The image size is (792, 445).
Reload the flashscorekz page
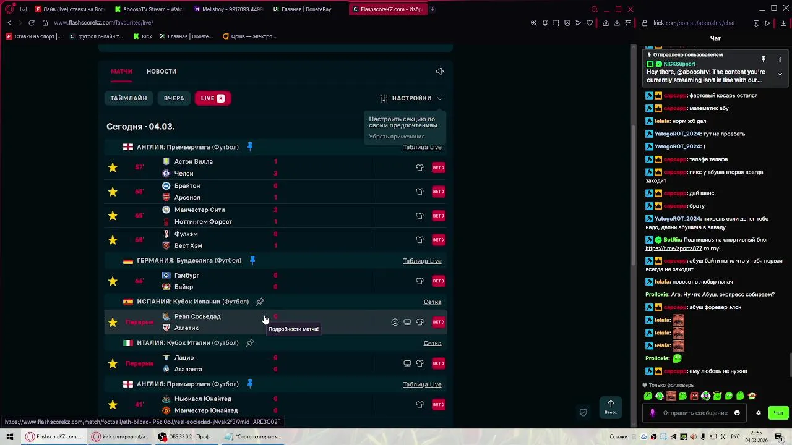32,23
